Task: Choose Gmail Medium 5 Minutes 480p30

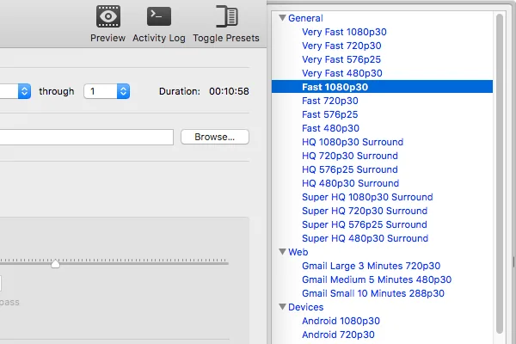Action: point(377,279)
